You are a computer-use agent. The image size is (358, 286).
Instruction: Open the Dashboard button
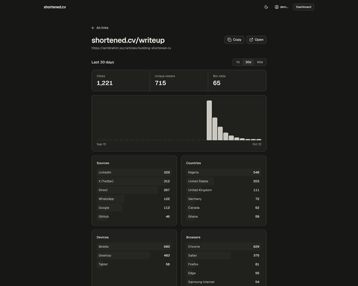303,7
